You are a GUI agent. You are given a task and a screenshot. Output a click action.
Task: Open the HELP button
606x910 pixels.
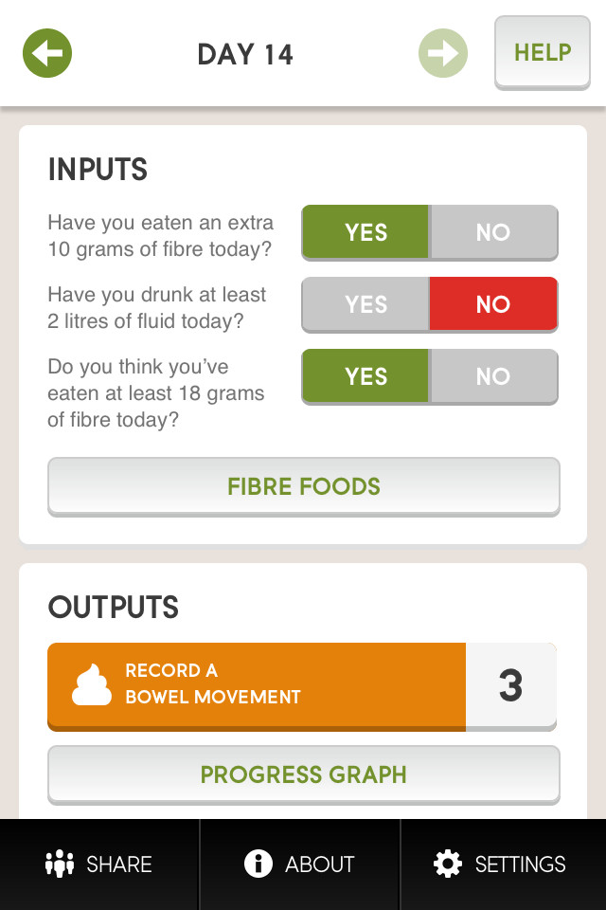[543, 53]
